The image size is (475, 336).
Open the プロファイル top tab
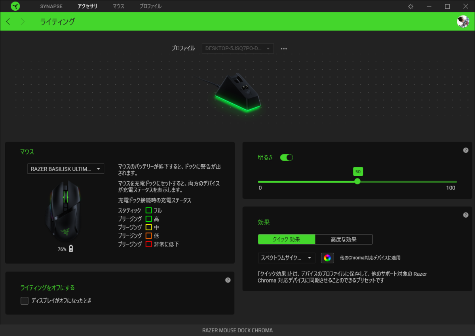click(150, 6)
